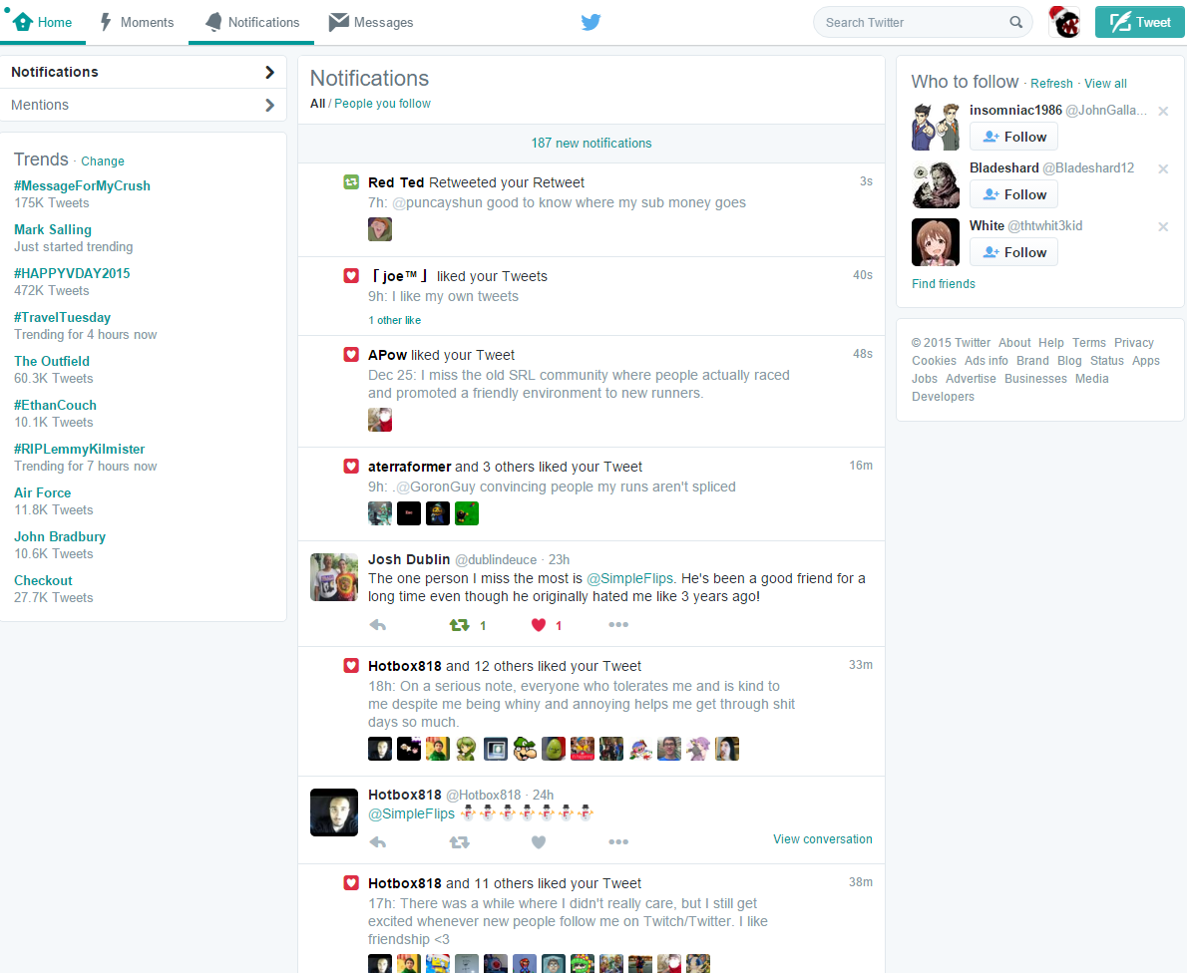Open the John Bradbury trend
The image size is (1187, 973).
pyautogui.click(x=60, y=537)
